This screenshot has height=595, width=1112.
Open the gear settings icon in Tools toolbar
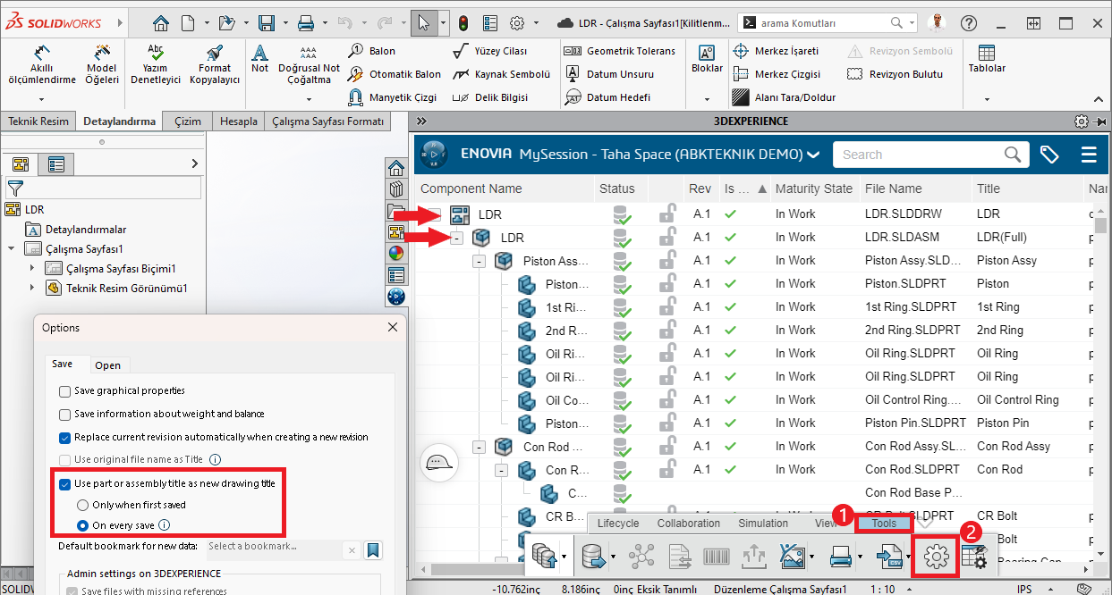tap(935, 557)
